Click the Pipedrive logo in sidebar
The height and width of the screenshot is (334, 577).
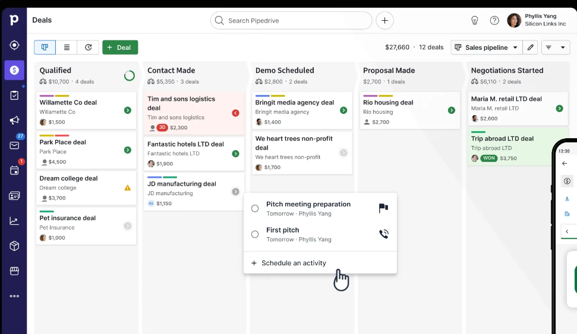coord(14,20)
